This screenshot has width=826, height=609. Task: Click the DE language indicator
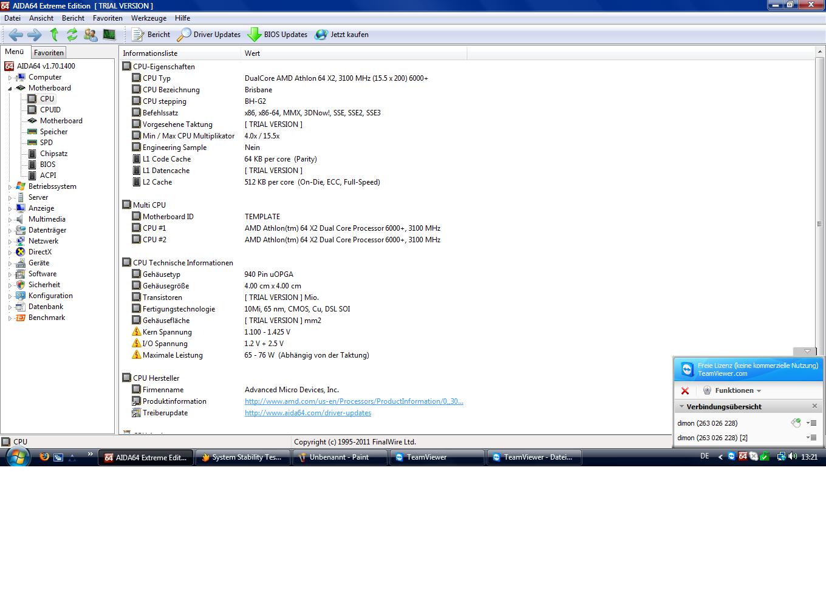705,457
